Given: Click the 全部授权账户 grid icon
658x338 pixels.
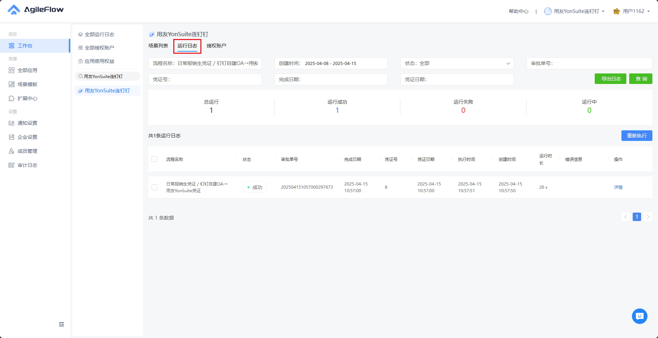Looking at the screenshot, I should (80, 48).
